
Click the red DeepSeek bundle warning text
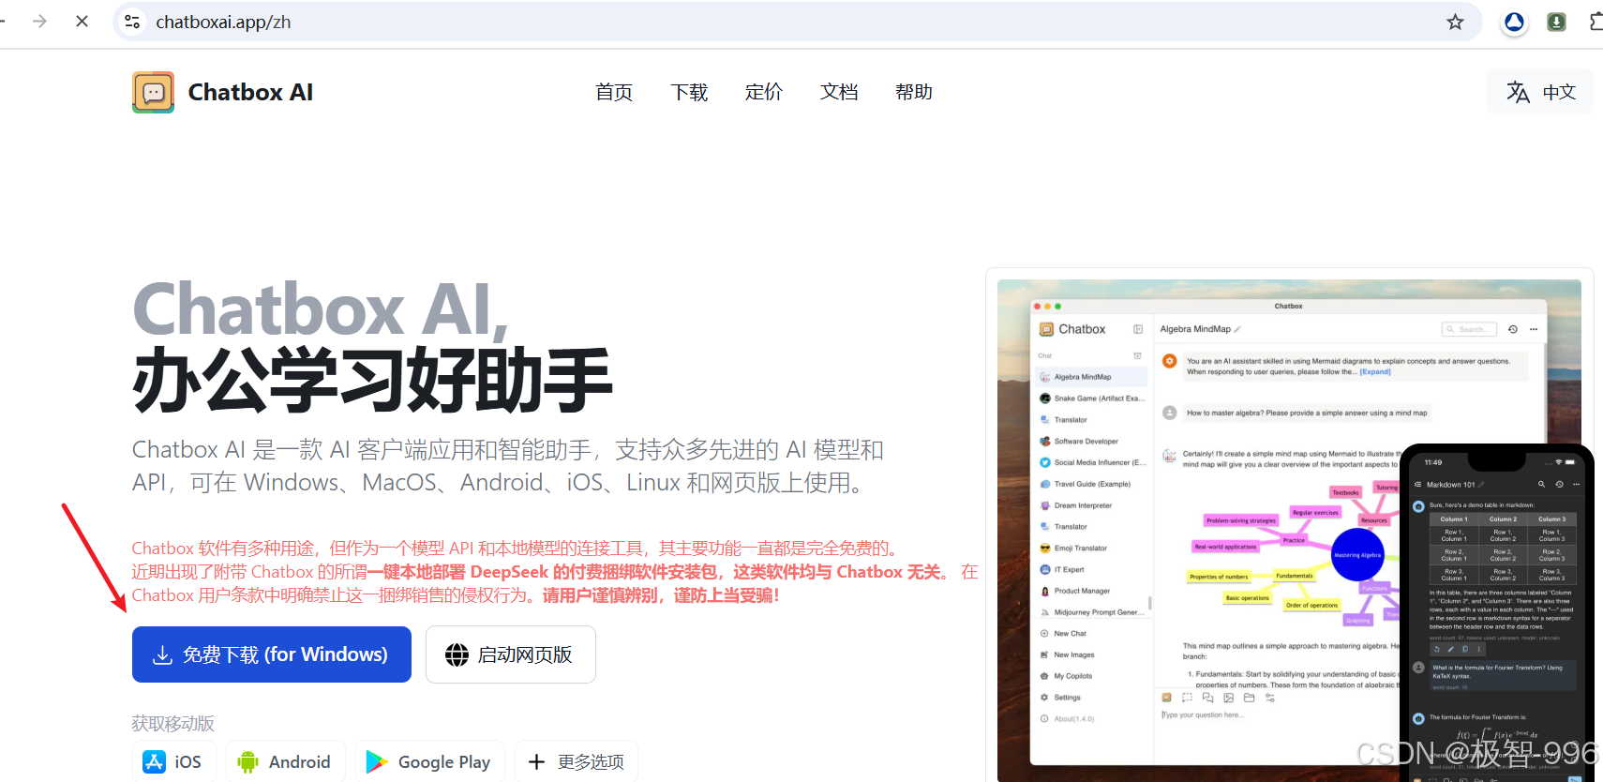click(x=555, y=572)
